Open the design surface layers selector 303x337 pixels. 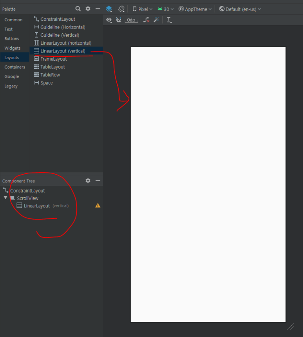coord(109,9)
